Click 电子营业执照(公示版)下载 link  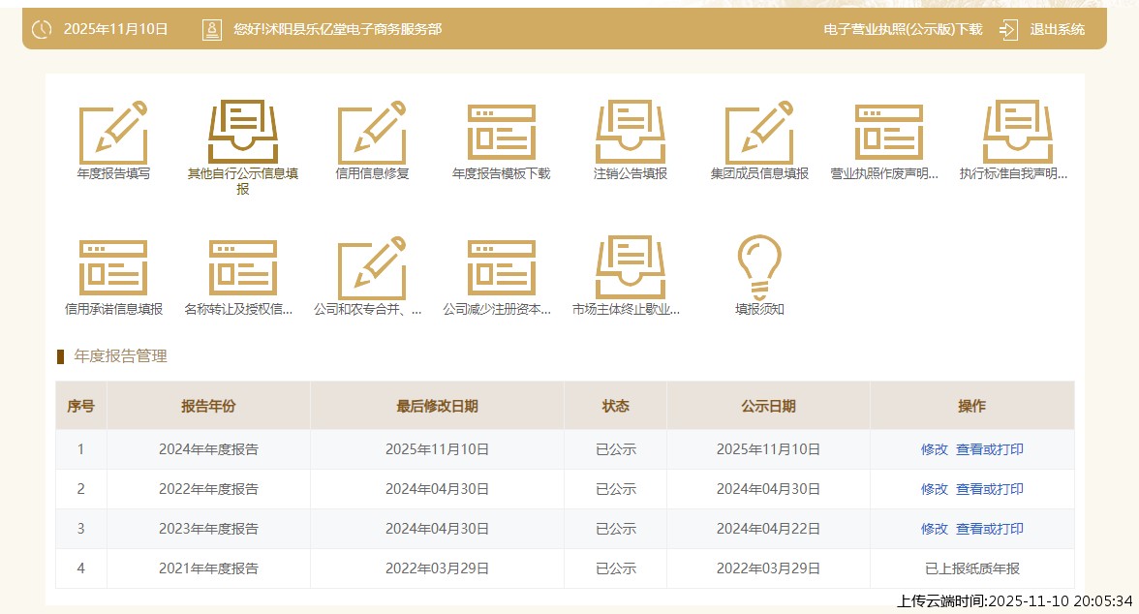(903, 29)
